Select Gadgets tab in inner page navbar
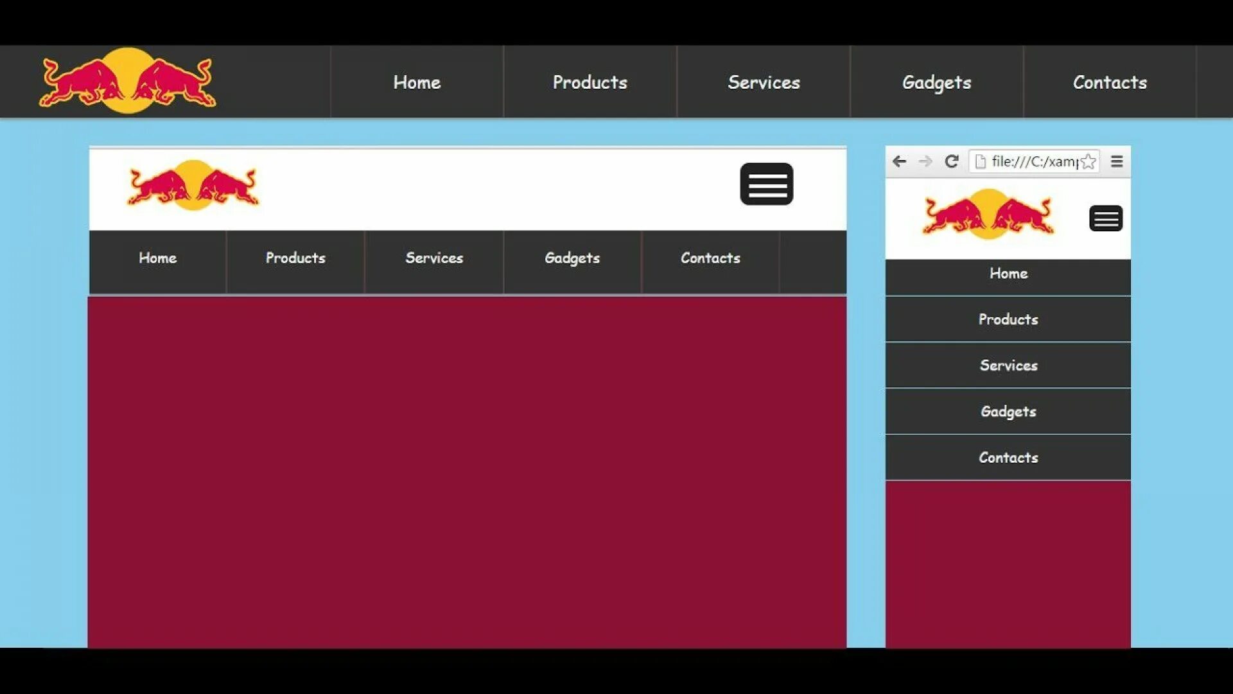Image resolution: width=1233 pixels, height=694 pixels. click(572, 258)
